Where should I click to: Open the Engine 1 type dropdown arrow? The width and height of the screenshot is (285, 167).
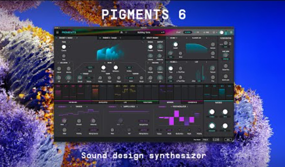(77, 38)
